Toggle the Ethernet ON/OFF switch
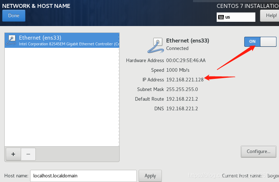This screenshot has height=182, width=279. click(260, 42)
